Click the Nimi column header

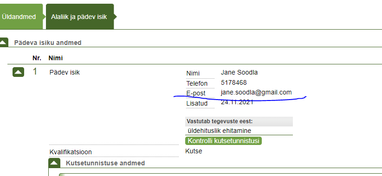(x=56, y=58)
